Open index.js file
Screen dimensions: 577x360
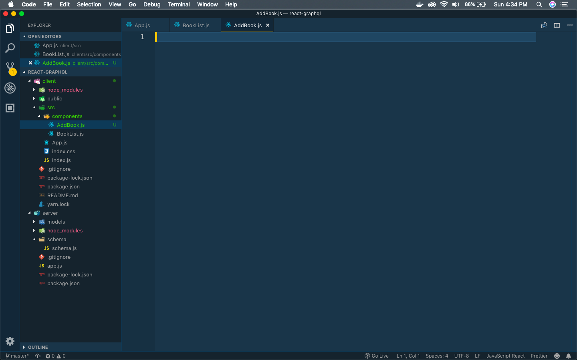click(x=71, y=160)
